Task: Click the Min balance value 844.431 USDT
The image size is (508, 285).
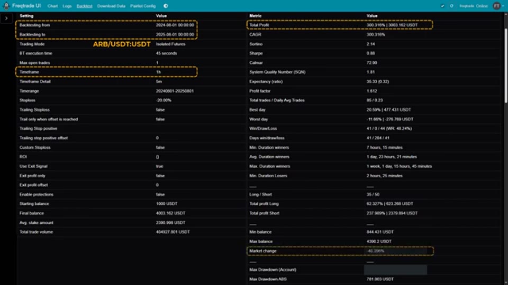Action: point(380,232)
